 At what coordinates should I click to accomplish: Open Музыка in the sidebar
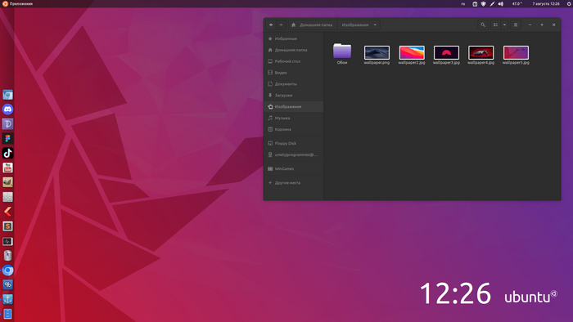click(293, 118)
